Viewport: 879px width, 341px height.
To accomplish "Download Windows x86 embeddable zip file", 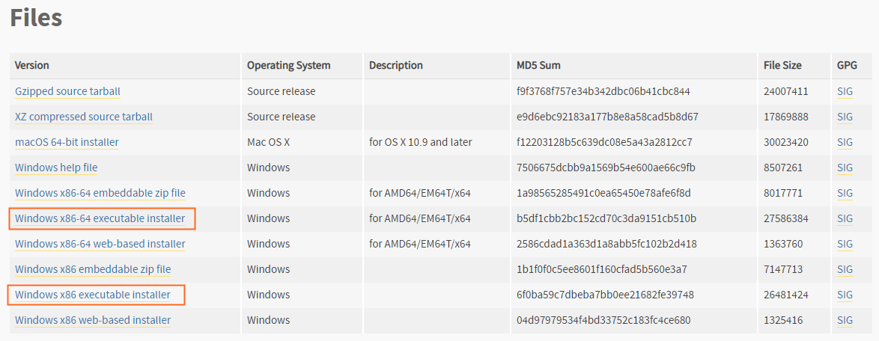I will coord(93,269).
